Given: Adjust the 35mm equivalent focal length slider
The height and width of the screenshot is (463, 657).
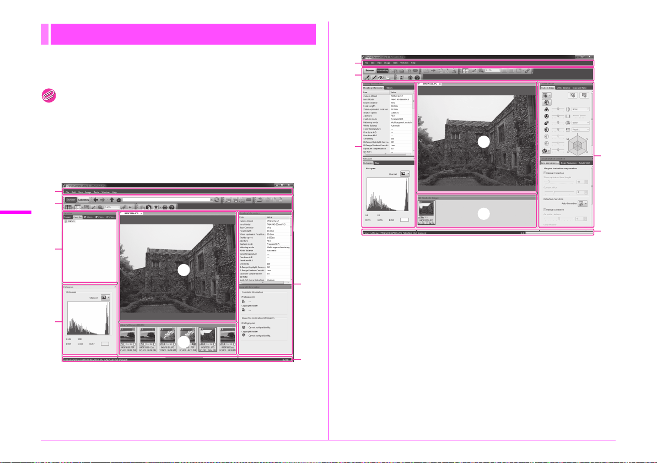Looking at the screenshot, I should (x=559, y=181).
